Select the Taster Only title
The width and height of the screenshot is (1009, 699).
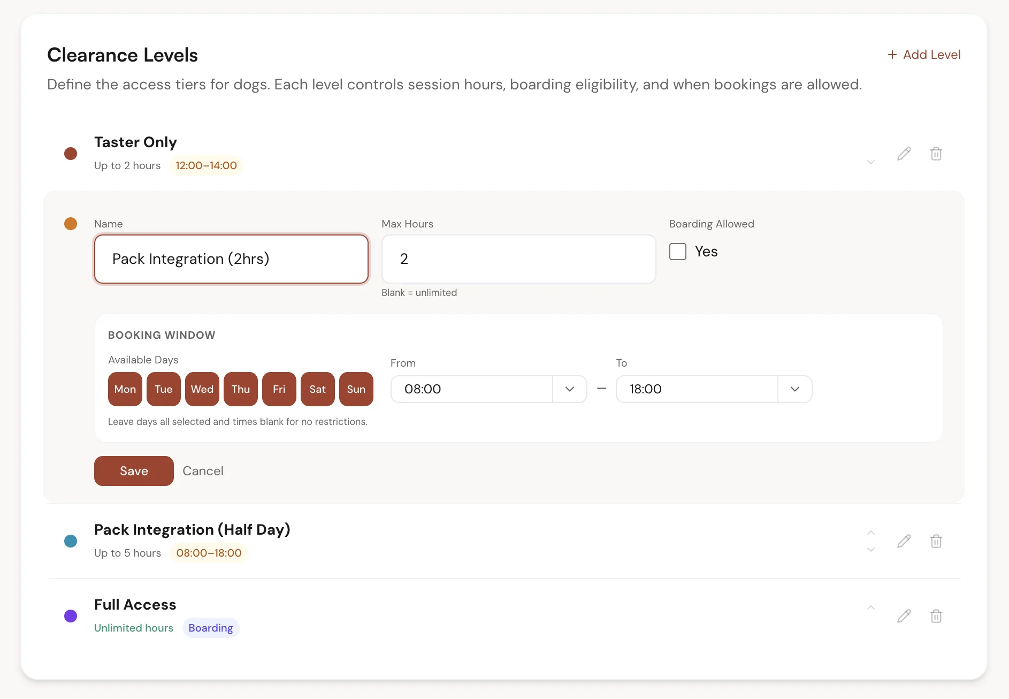point(135,142)
